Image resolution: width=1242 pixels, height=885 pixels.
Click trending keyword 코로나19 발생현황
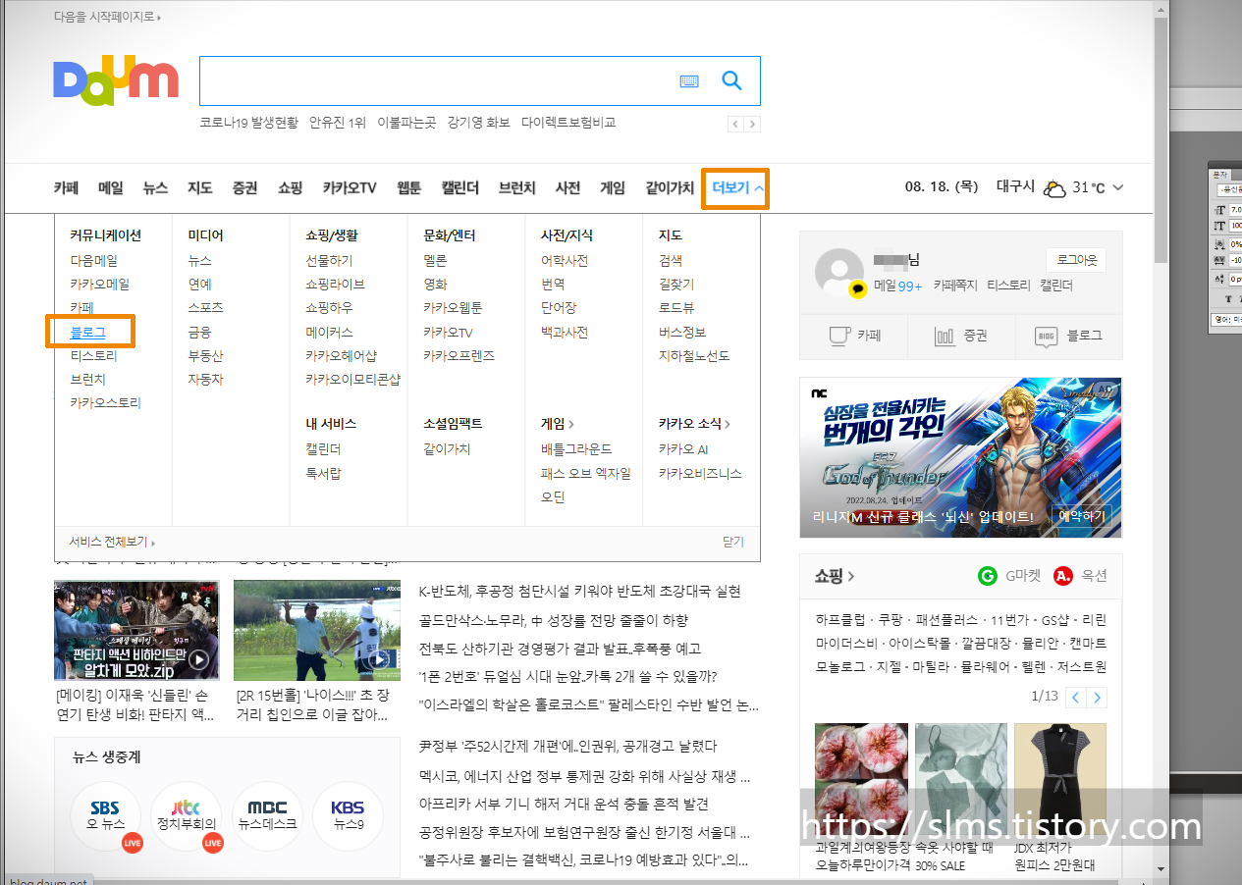tap(248, 123)
